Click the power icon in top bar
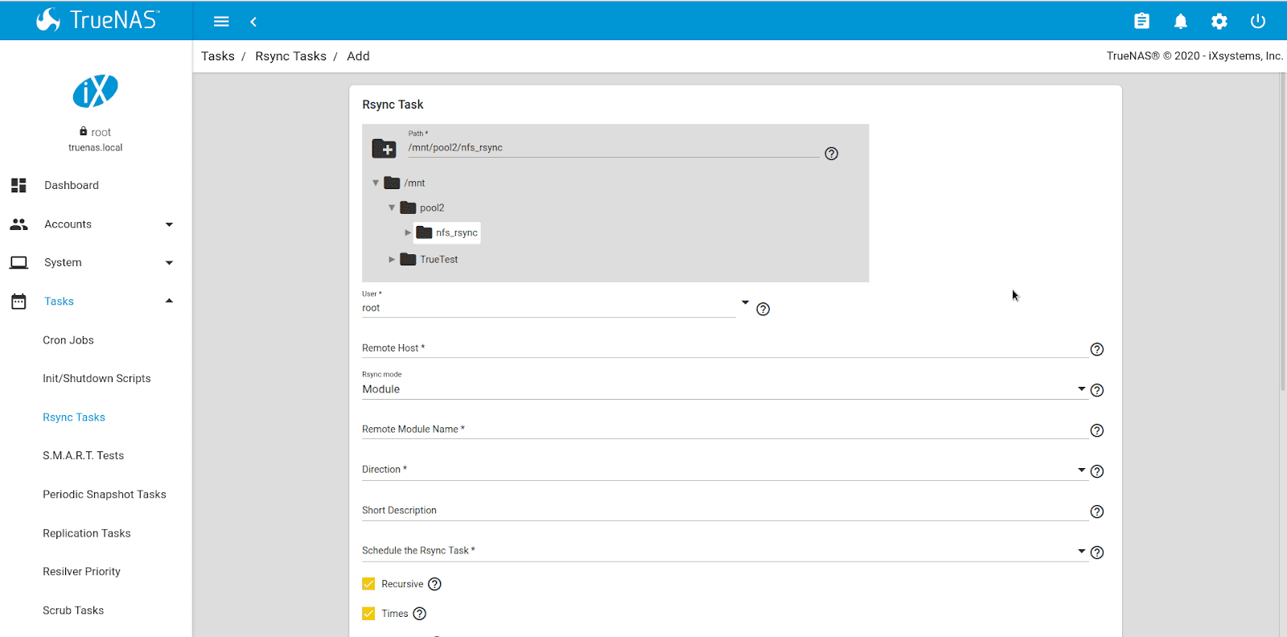The image size is (1287, 637). click(x=1258, y=22)
